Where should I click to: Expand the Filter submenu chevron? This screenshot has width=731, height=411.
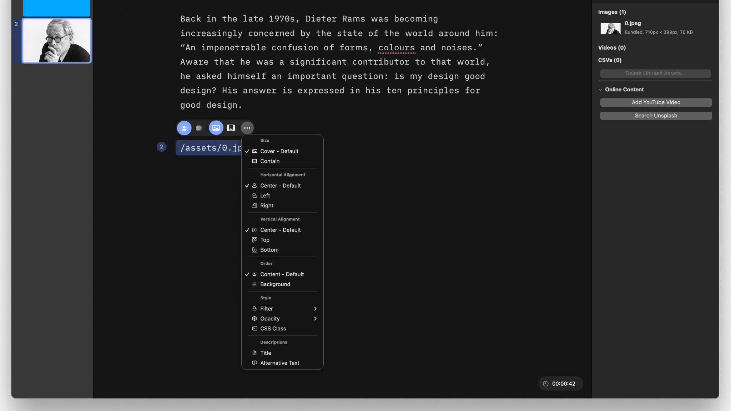[x=316, y=308]
